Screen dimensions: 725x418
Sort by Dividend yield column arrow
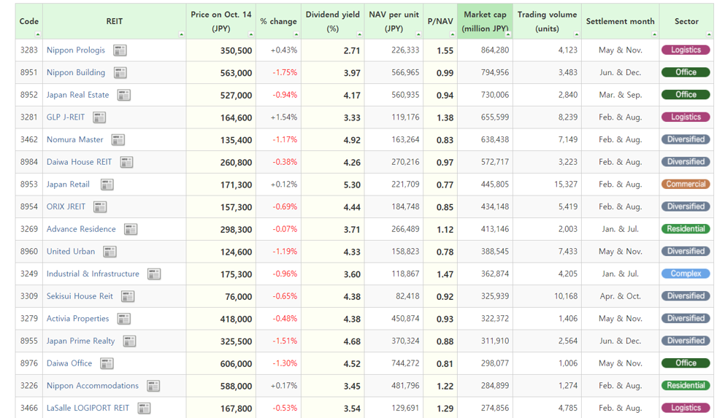pyautogui.click(x=359, y=34)
